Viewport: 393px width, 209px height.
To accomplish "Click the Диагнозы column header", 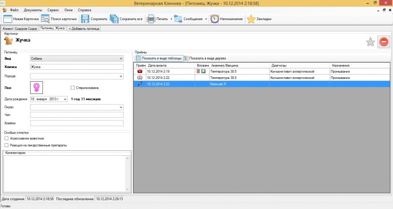I will 300,65.
